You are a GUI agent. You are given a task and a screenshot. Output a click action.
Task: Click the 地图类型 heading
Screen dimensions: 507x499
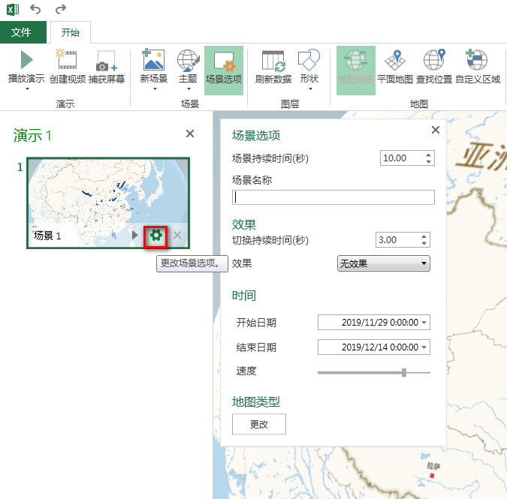point(256,401)
